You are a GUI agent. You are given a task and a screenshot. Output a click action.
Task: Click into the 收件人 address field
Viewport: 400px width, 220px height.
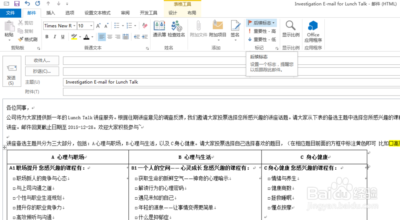pos(231,60)
